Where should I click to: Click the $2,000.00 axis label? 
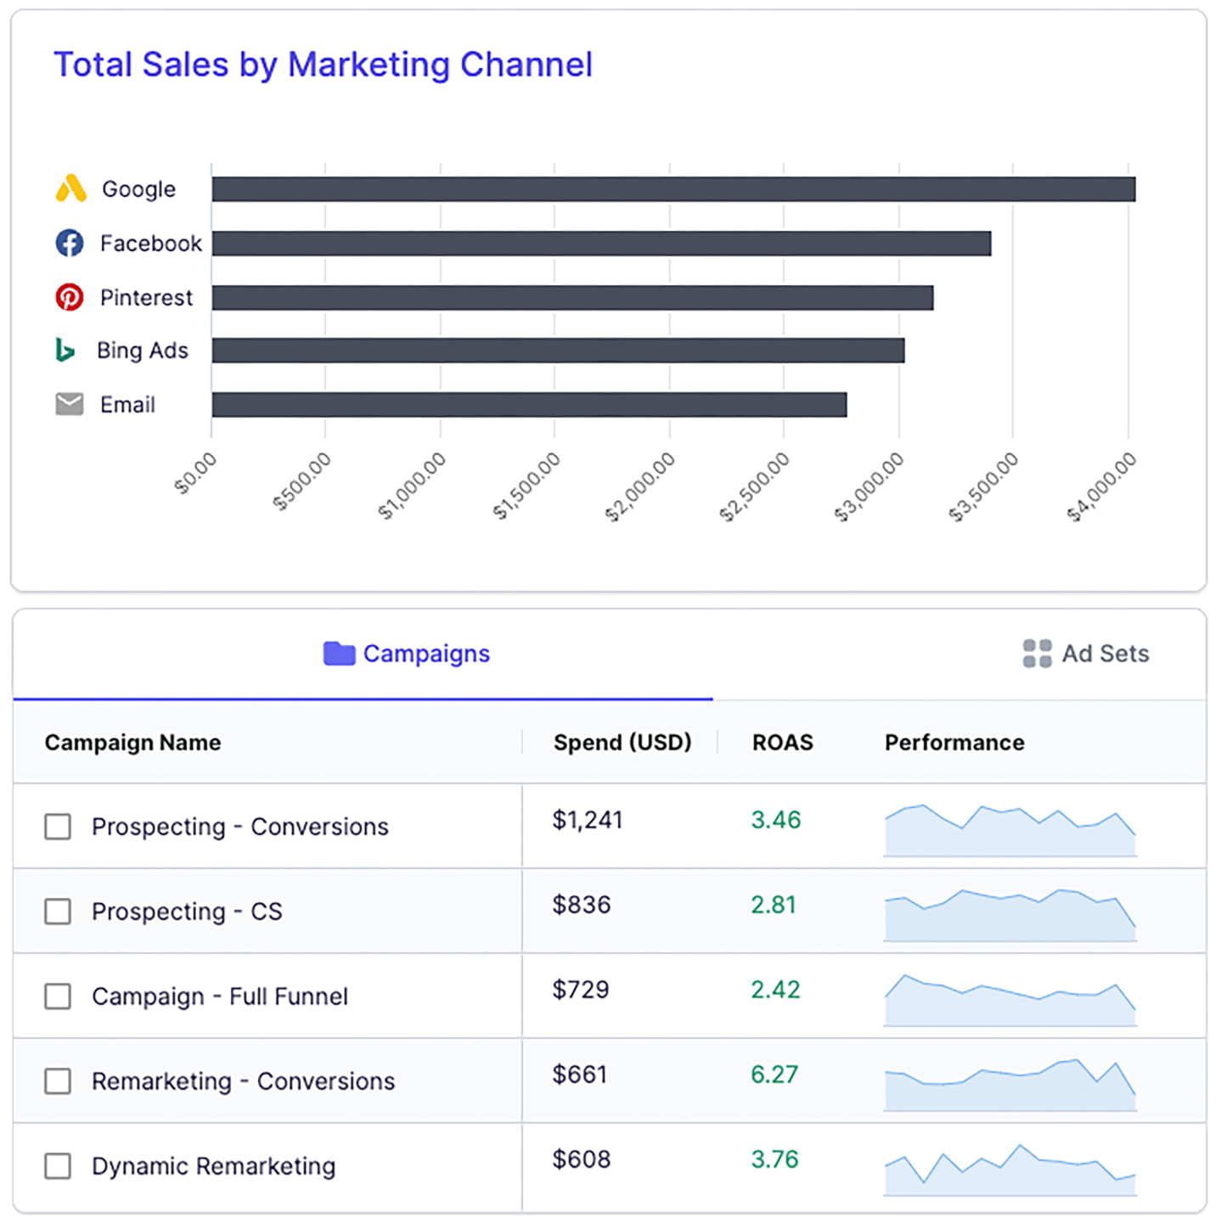pyautogui.click(x=640, y=486)
